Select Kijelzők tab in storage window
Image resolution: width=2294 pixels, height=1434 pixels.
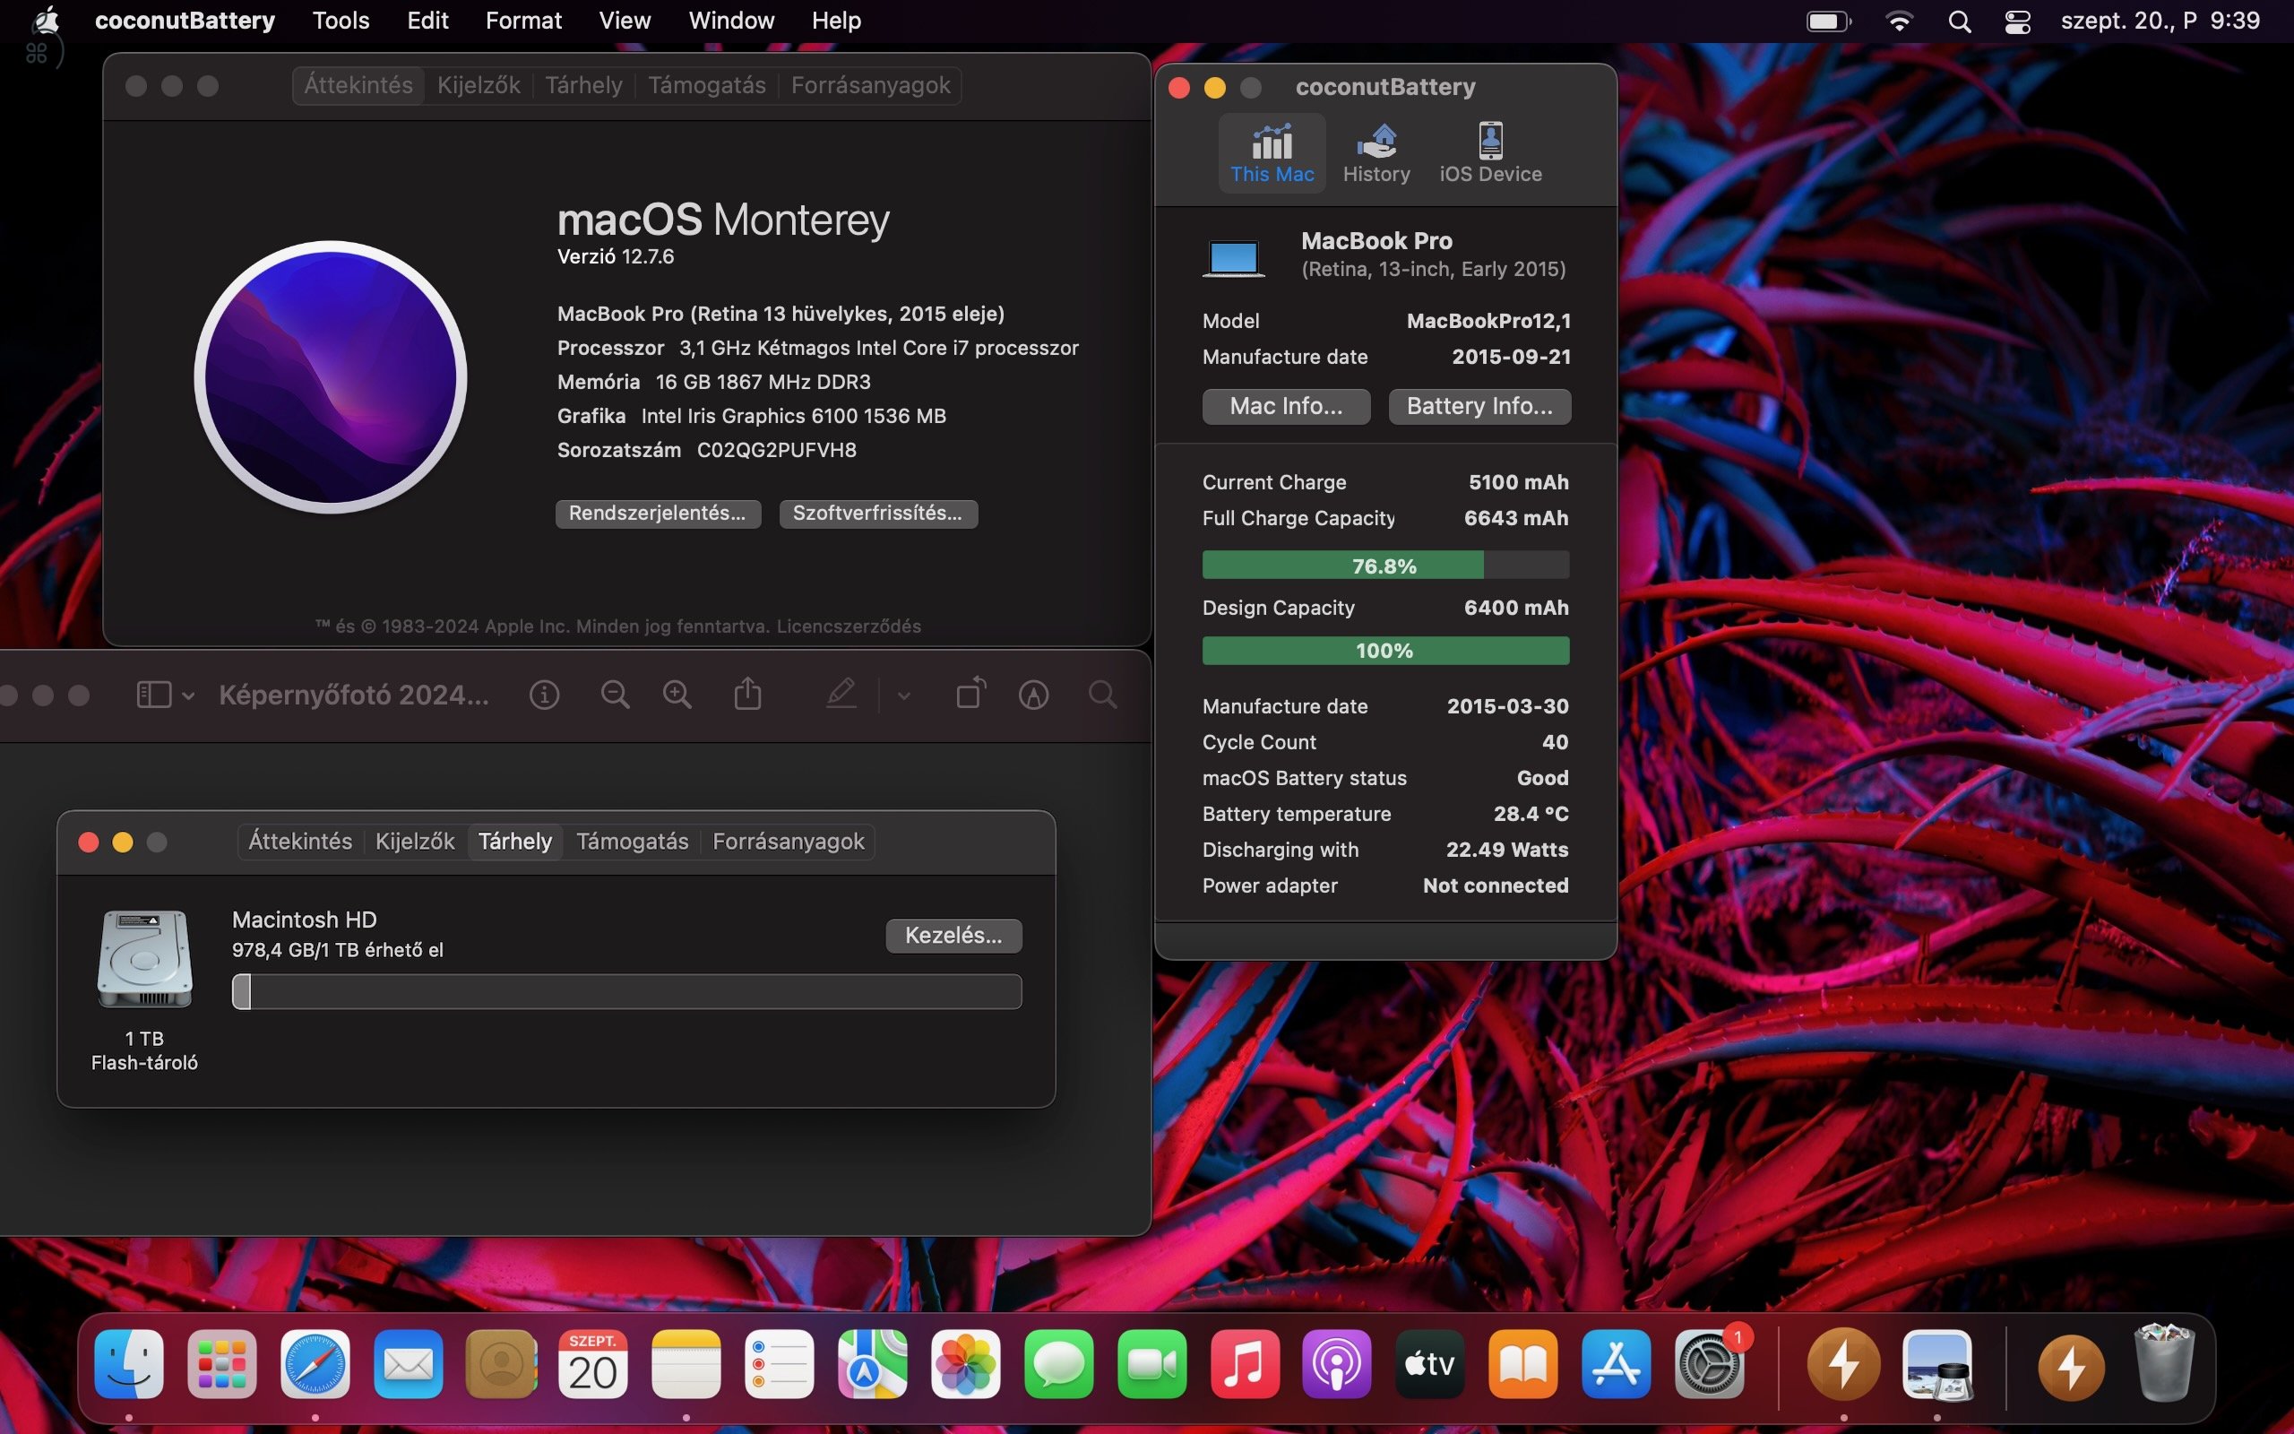415,842
